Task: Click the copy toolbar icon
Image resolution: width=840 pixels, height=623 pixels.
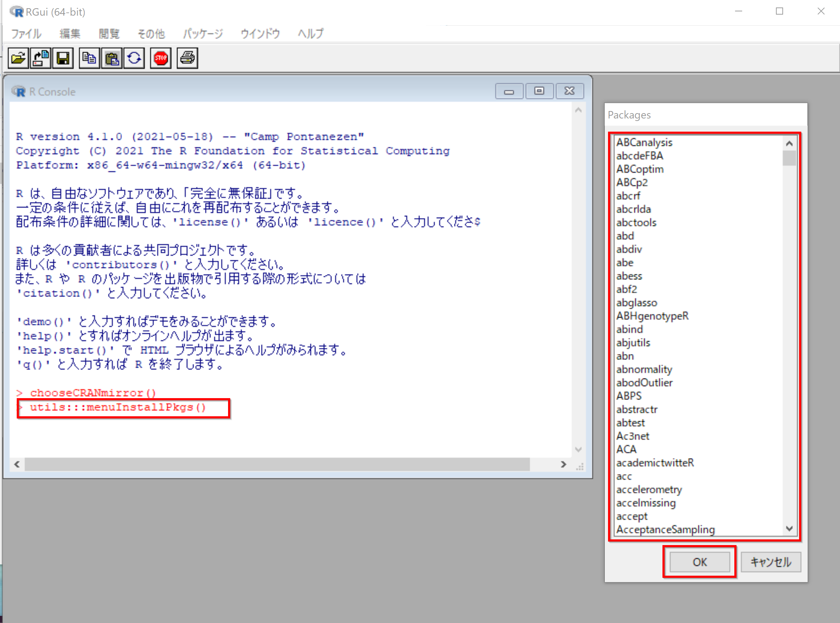Action: [89, 58]
